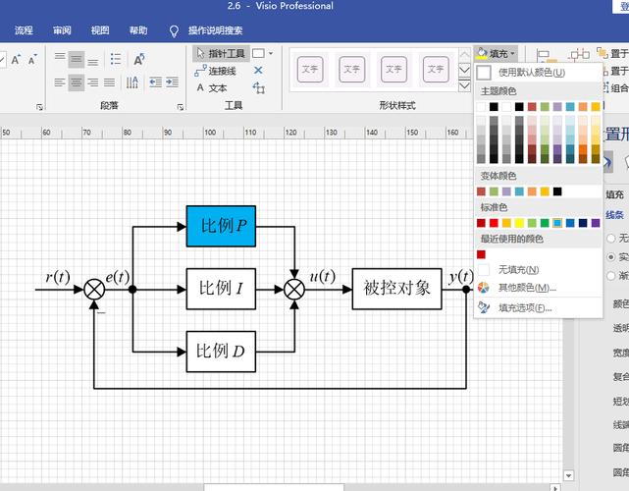
Task: Select the blue 比例 P block
Action: (221, 227)
